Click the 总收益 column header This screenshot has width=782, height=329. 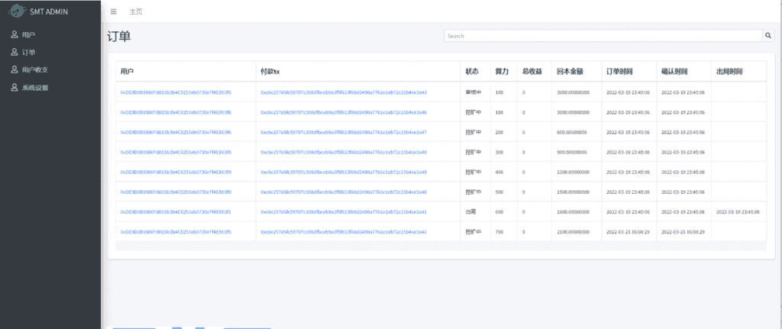tap(532, 71)
